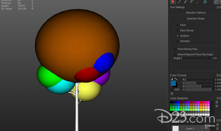
Task: Click the G channel slider
Action: [x=198, y=83]
